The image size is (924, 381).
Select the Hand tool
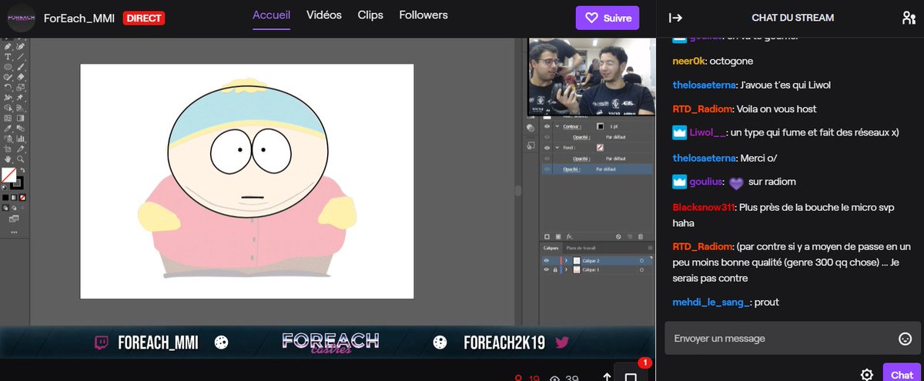tap(8, 159)
